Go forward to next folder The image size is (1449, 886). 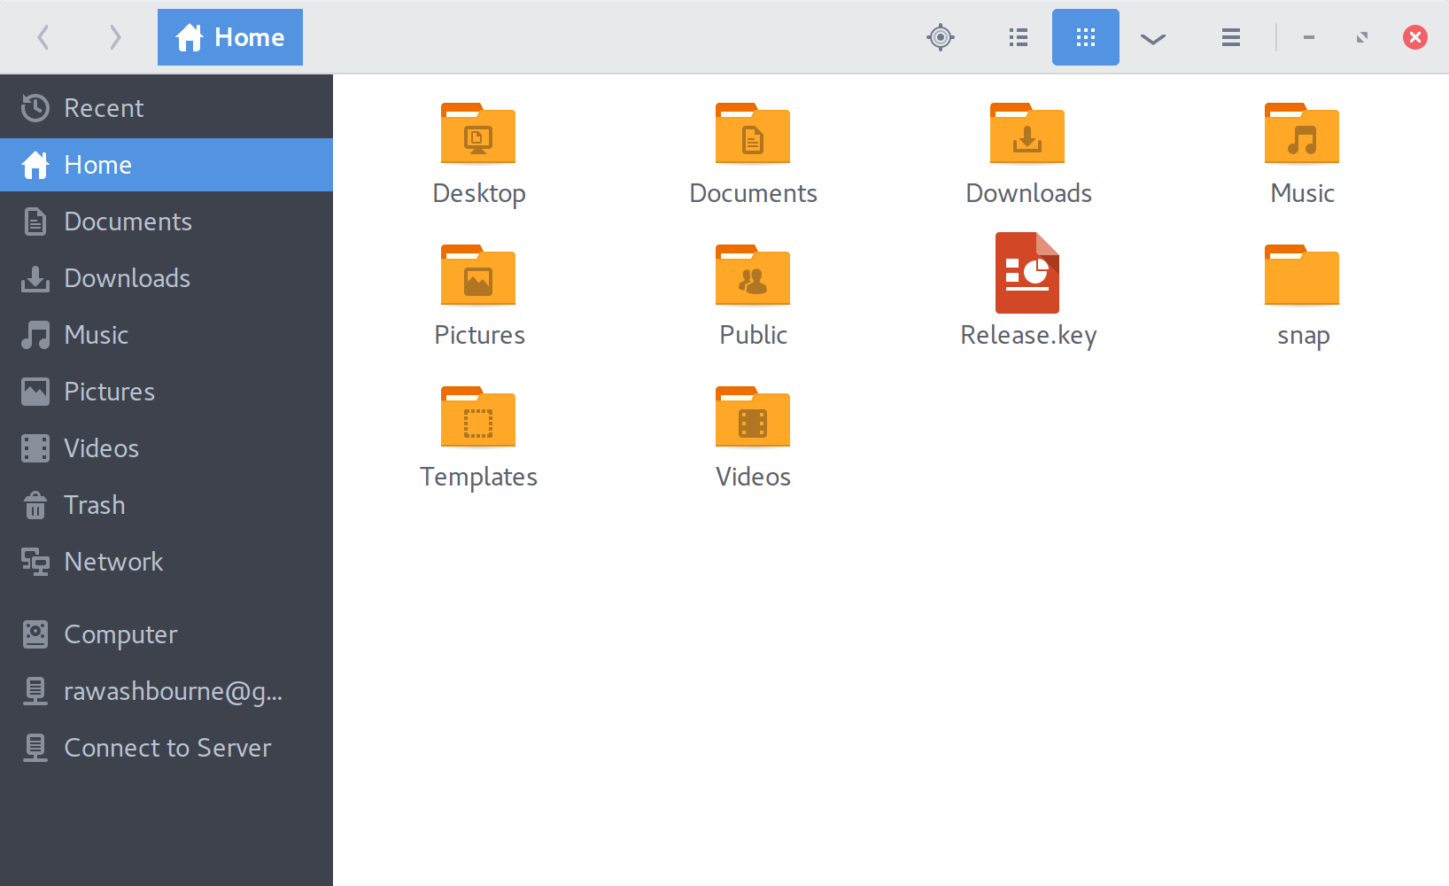click(115, 37)
